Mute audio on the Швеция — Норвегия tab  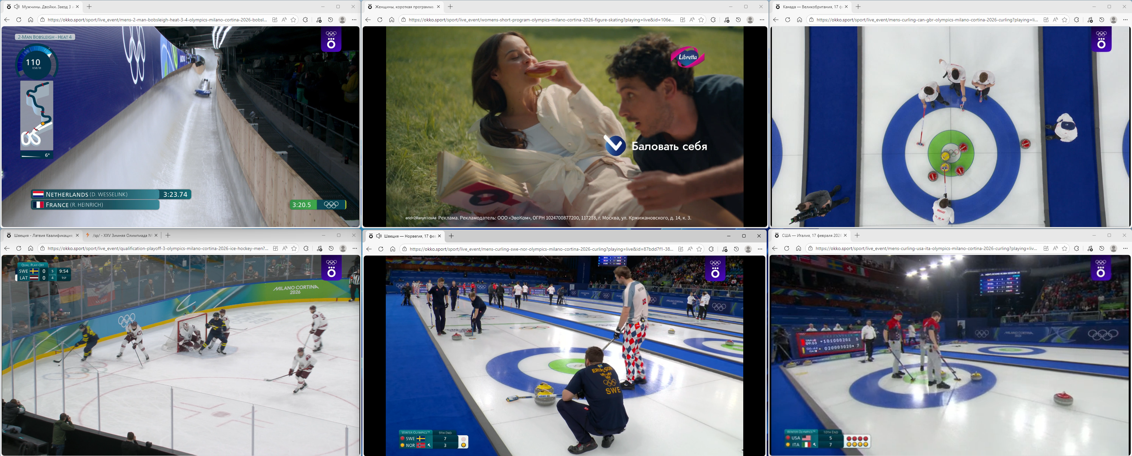pos(378,236)
